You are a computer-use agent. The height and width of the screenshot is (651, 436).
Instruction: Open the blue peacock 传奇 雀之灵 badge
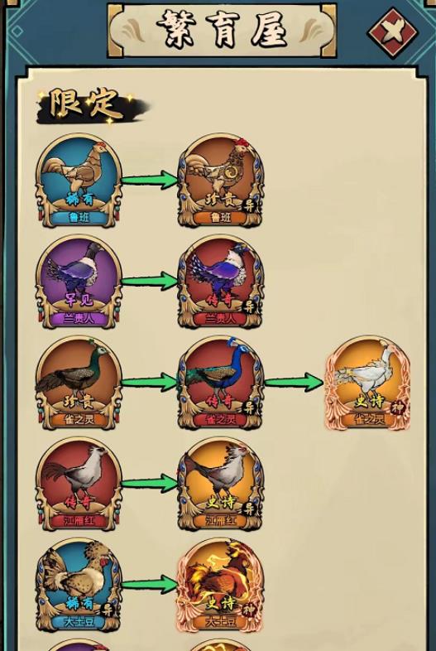[221, 383]
